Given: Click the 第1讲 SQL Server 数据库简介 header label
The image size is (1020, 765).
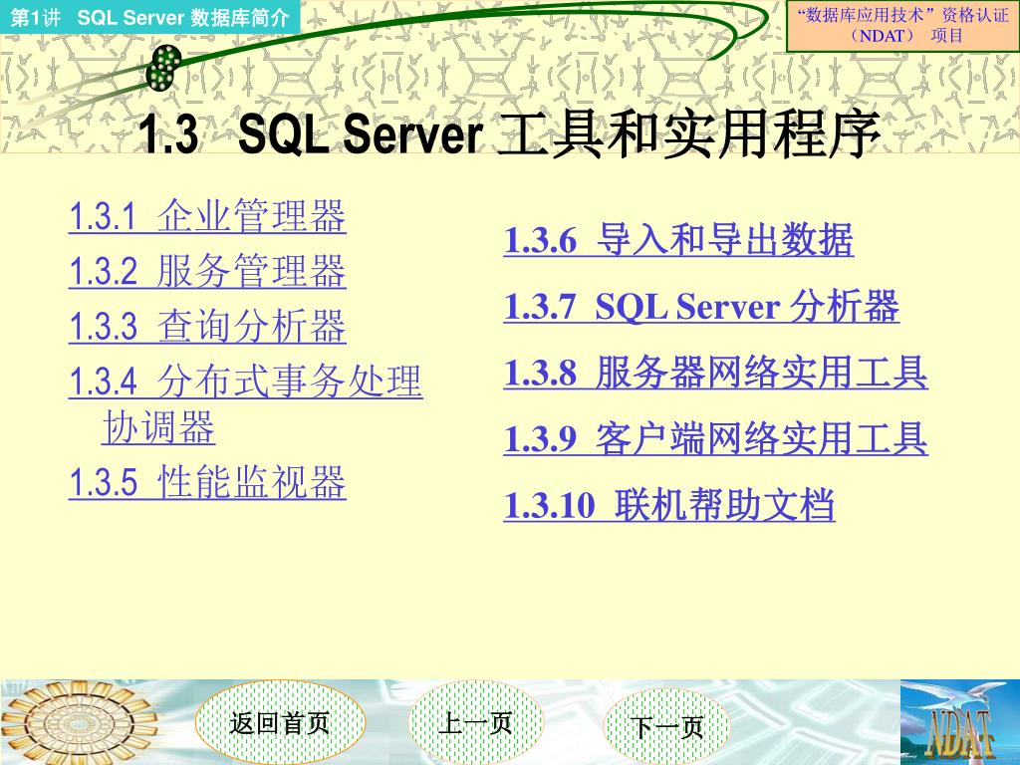Looking at the screenshot, I should coord(149,17).
